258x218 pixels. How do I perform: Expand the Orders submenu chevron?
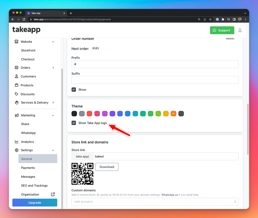[x=53, y=68]
